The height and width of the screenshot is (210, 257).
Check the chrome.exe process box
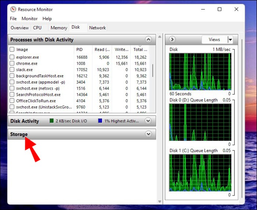click(x=12, y=63)
